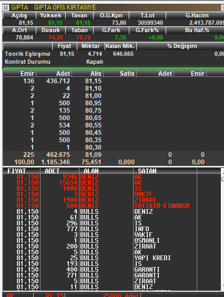The height and width of the screenshot is (297, 224).
Task: Select bid price 80,30 row
Action: pos(93,147)
